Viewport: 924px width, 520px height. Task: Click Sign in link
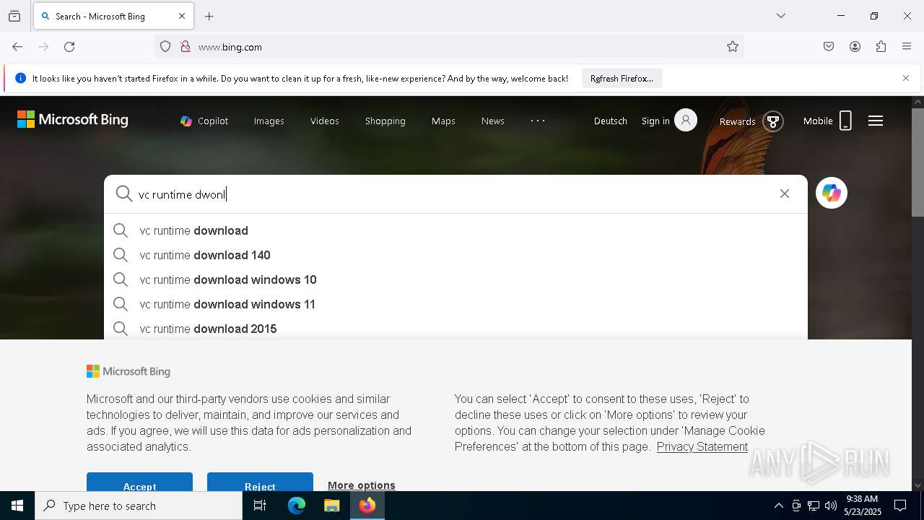(x=655, y=121)
